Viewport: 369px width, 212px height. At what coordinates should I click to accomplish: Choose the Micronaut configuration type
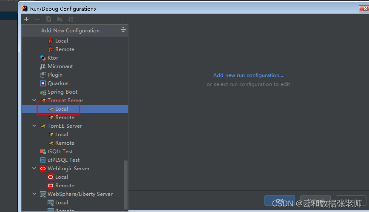[x=75, y=66]
